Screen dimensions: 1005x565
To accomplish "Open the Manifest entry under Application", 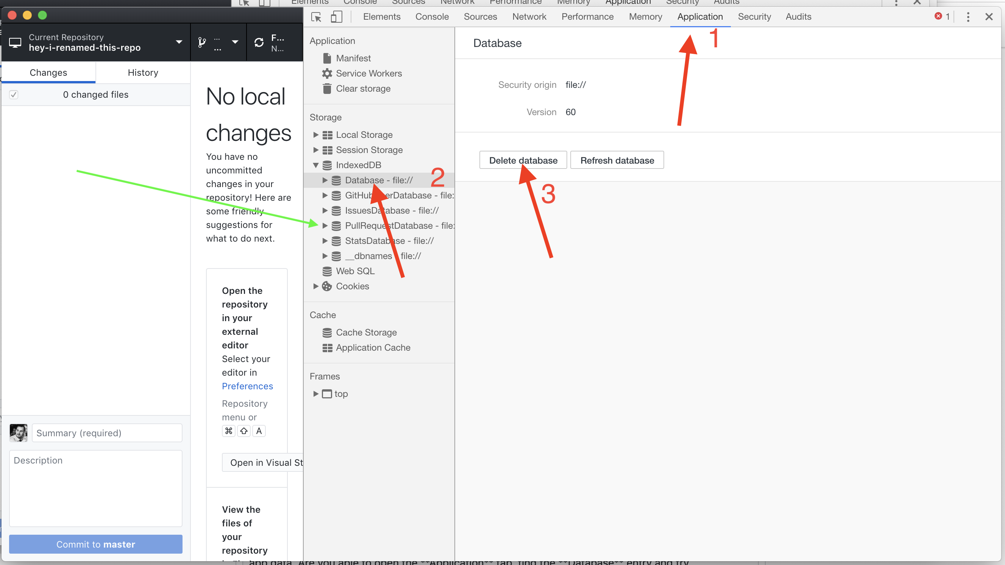I will (353, 58).
